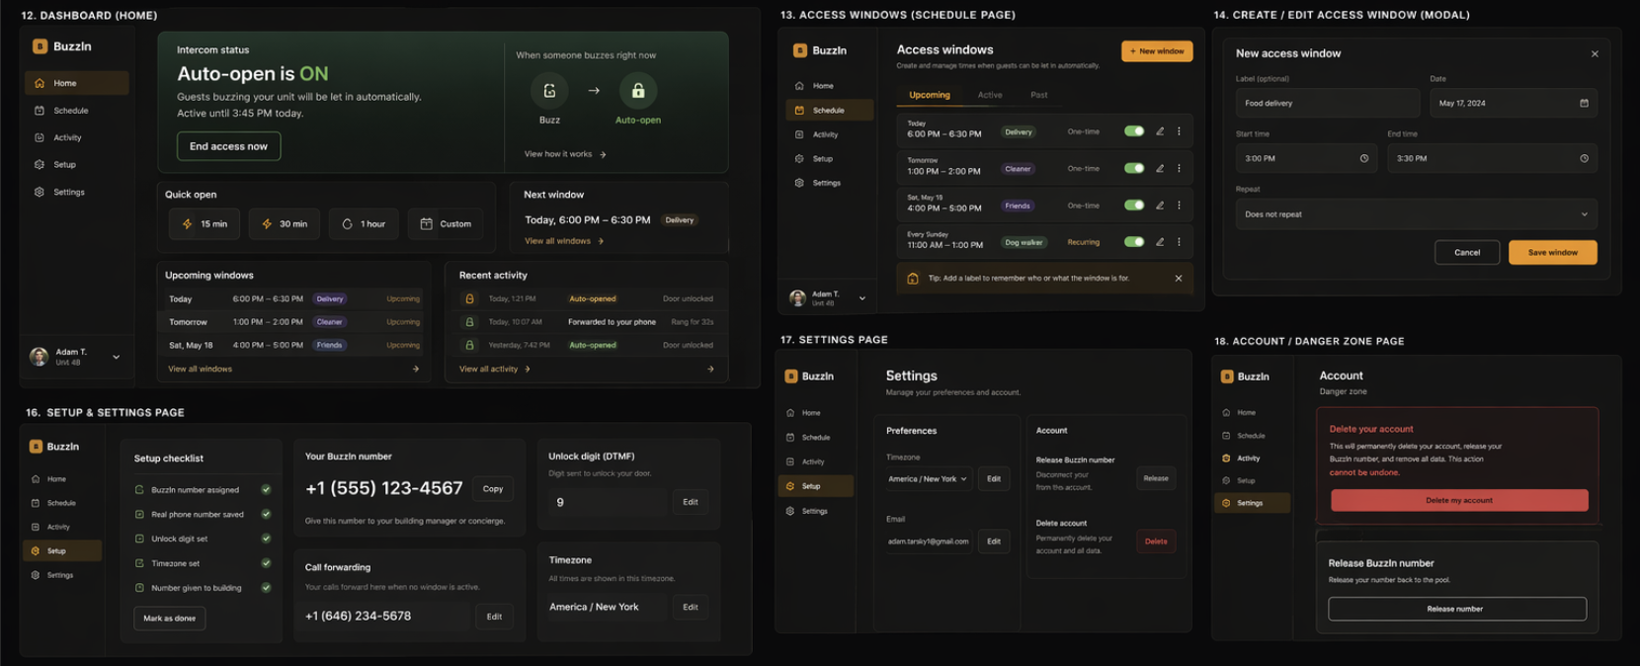Select the Activity icon in Dashboard sidebar
This screenshot has height=666, width=1640.
40,137
